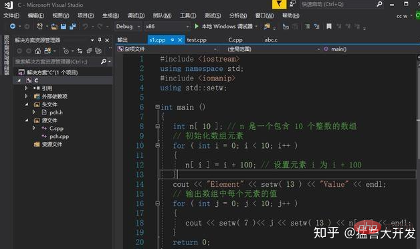The image size is (420, 249).
Task: Open the debugger target dropdown arrow
Action: click(x=256, y=26)
